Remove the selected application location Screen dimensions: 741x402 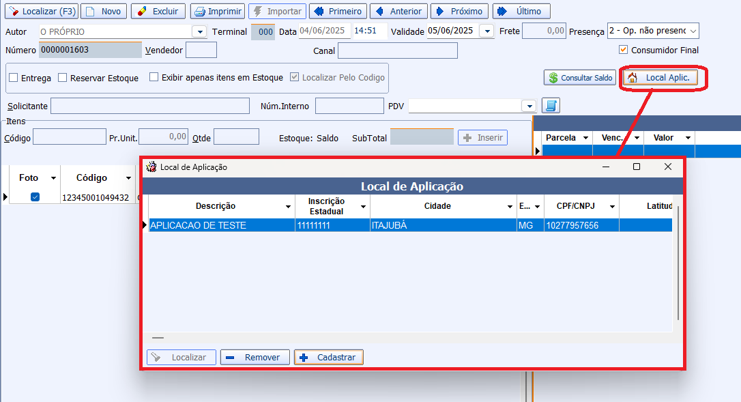click(x=255, y=357)
